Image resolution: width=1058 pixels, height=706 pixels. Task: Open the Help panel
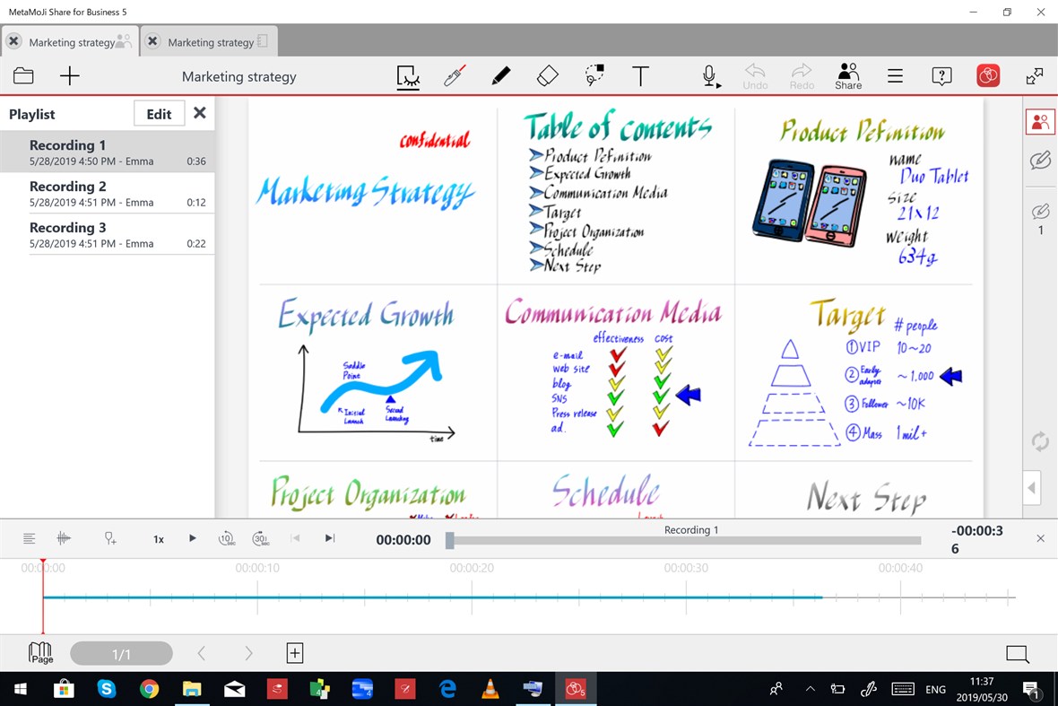(941, 76)
